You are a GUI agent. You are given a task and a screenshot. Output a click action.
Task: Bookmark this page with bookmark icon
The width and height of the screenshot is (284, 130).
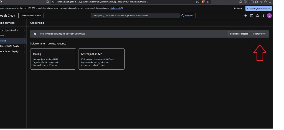click(x=47, y=2)
